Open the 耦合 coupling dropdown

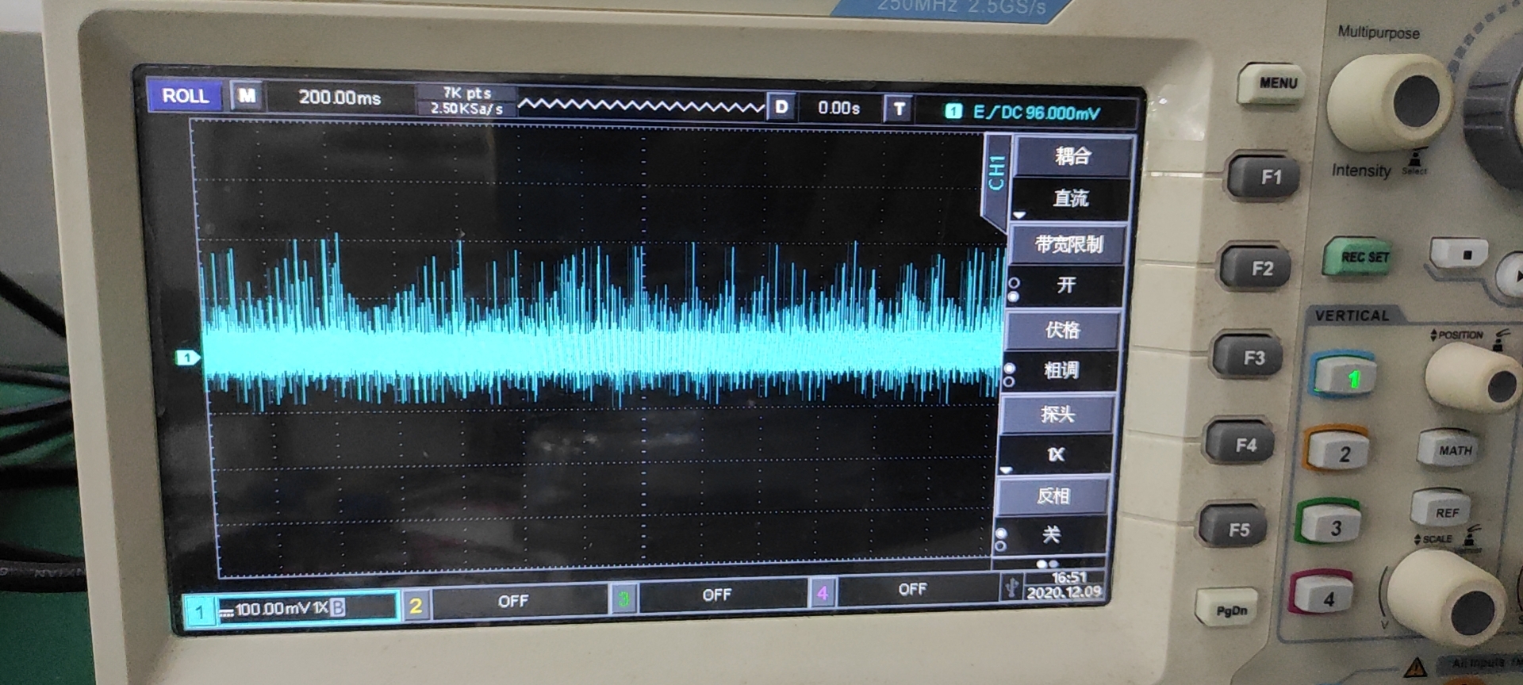click(x=1073, y=156)
